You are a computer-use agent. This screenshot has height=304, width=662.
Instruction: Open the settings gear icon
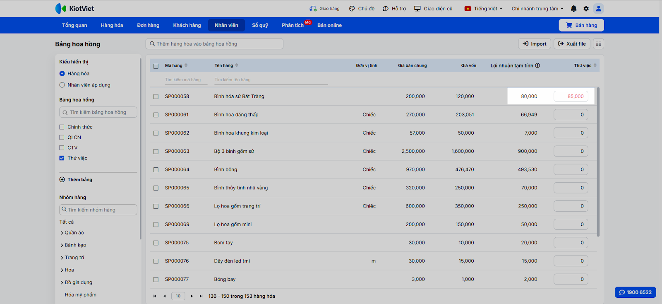click(586, 9)
